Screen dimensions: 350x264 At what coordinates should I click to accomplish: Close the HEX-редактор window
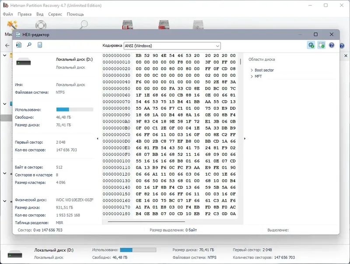click(332, 35)
